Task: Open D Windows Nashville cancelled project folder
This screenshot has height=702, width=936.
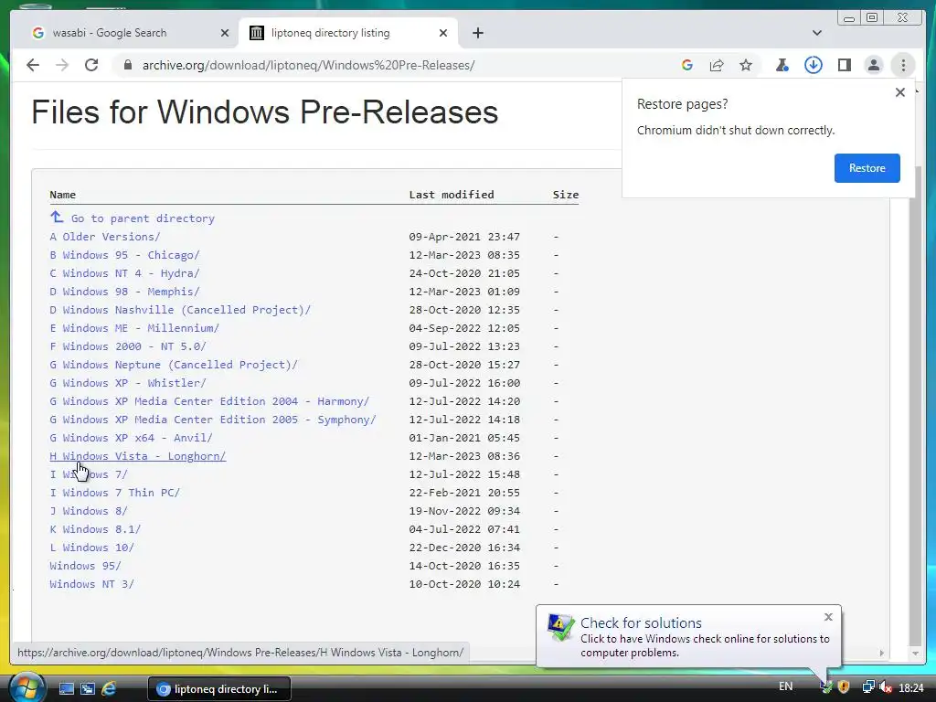Action: [180, 310]
